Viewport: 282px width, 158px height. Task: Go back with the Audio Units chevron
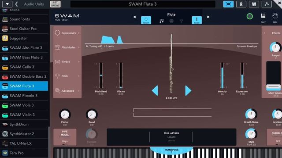16,4
